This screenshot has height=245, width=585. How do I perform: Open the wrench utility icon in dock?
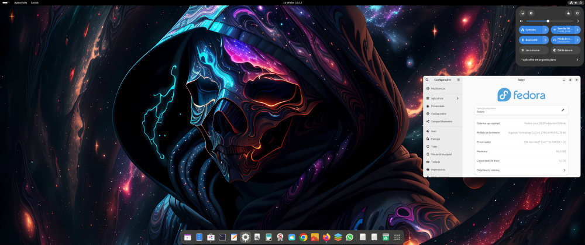257,237
